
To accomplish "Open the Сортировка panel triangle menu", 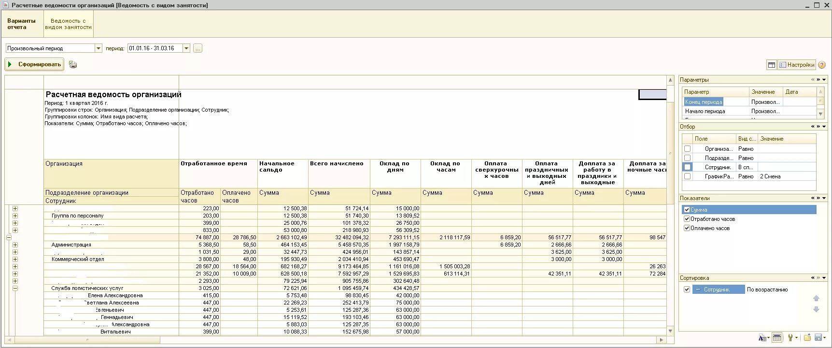I will (824, 278).
